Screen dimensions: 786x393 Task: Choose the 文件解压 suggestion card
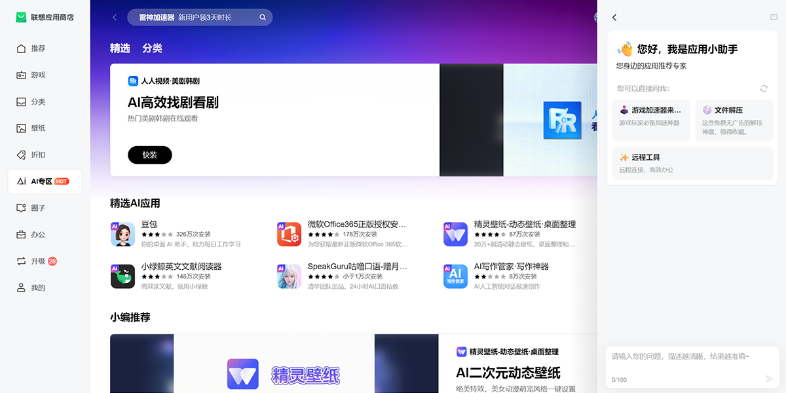click(x=734, y=121)
